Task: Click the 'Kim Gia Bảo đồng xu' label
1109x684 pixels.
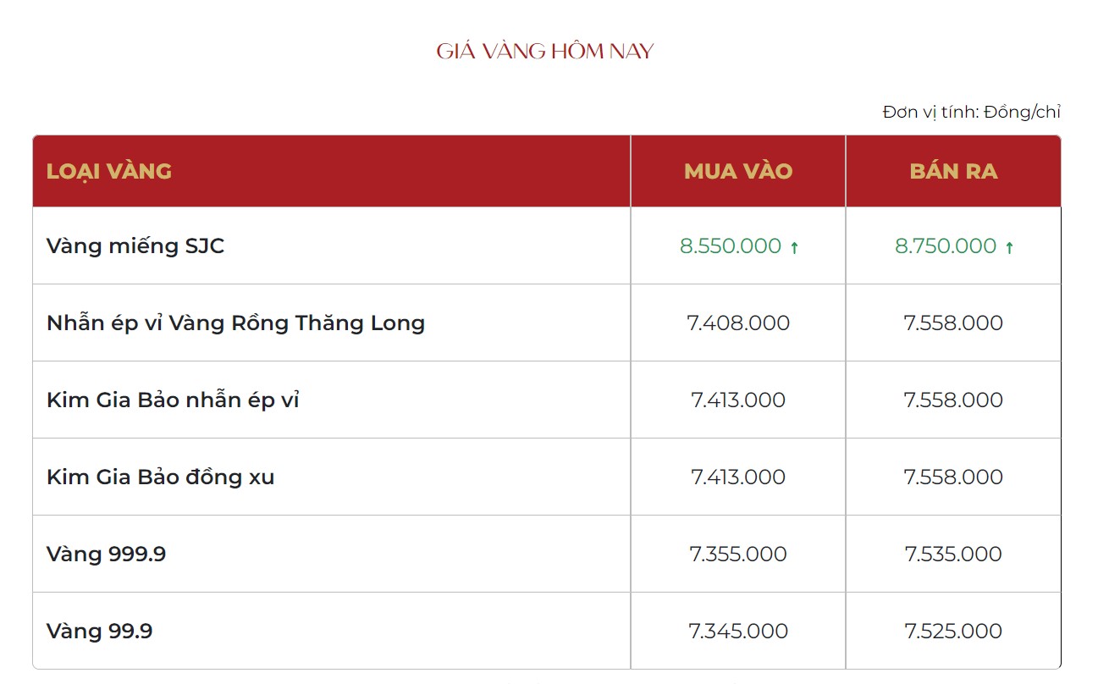Action: [161, 477]
